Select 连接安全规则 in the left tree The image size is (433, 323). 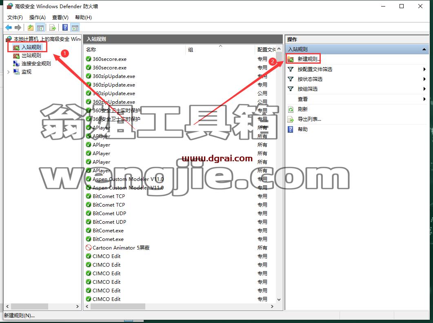[x=36, y=64]
